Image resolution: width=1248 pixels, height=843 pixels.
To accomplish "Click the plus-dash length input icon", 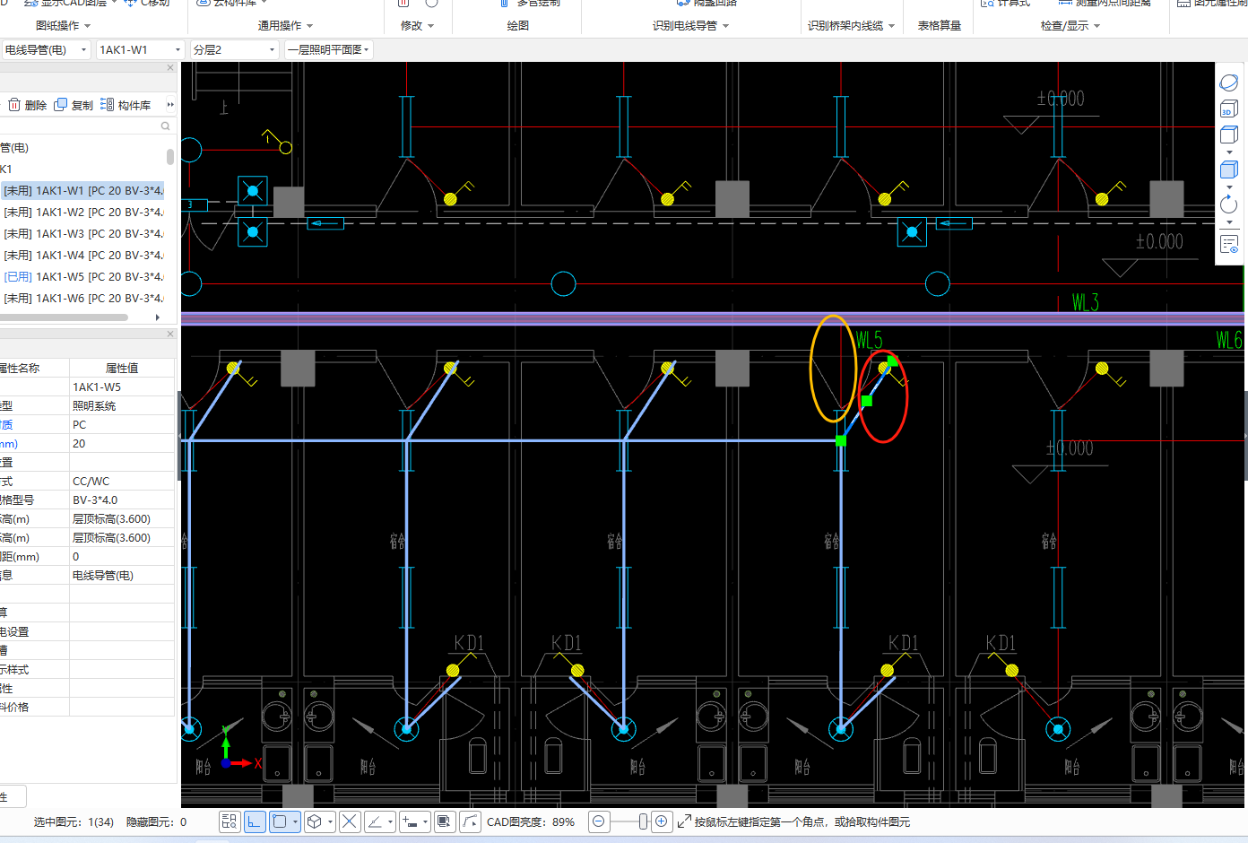I will pyautogui.click(x=411, y=821).
